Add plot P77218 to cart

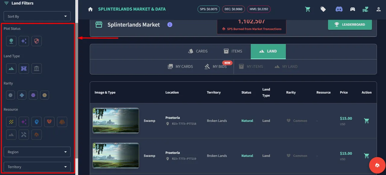coord(366,121)
